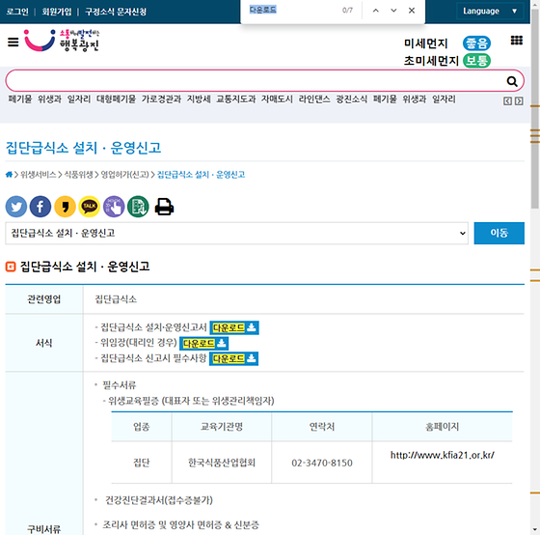Image resolution: width=540 pixels, height=535 pixels.
Task: Print the page with printer icon
Action: 164,207
